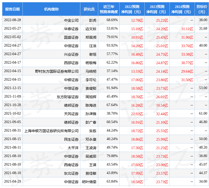Click researcher 马晓明

pos(91,71)
